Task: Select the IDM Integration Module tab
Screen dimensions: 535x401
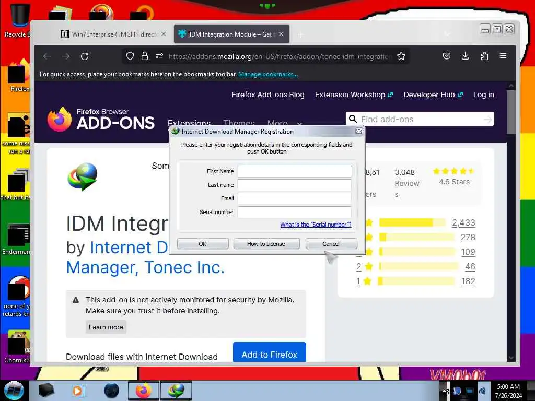Action: pos(231,34)
